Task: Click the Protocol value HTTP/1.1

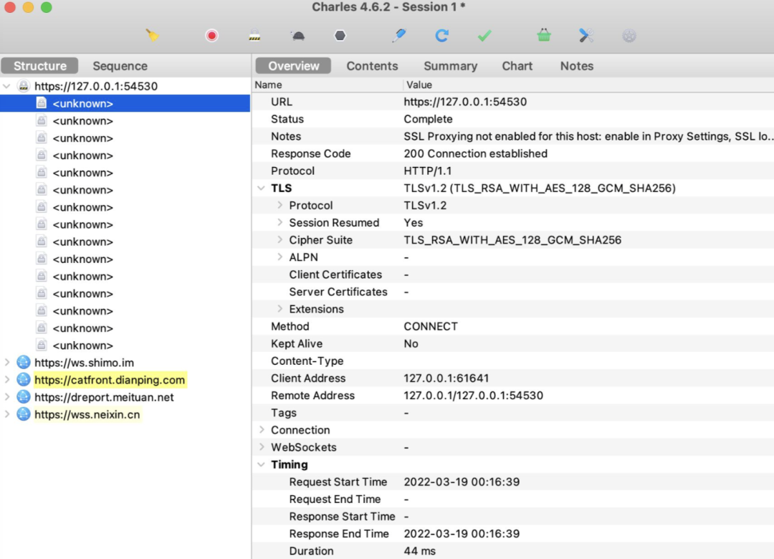Action: [x=427, y=171]
